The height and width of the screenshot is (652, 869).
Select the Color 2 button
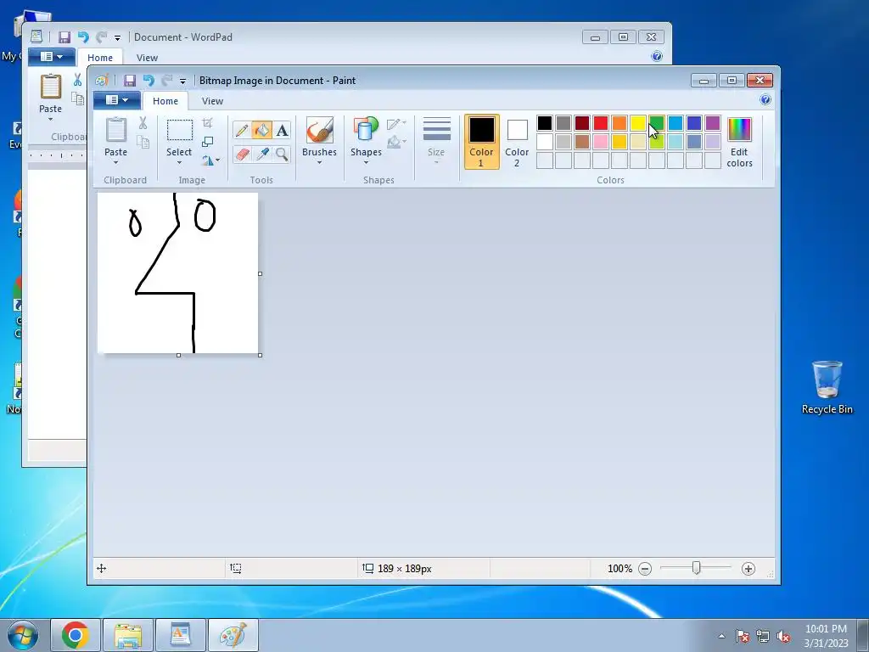tap(517, 142)
